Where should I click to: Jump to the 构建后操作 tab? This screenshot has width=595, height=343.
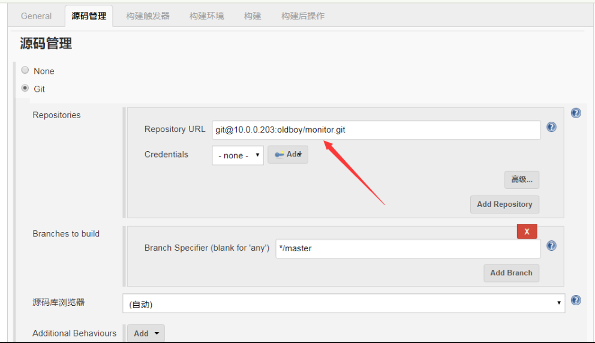click(303, 16)
